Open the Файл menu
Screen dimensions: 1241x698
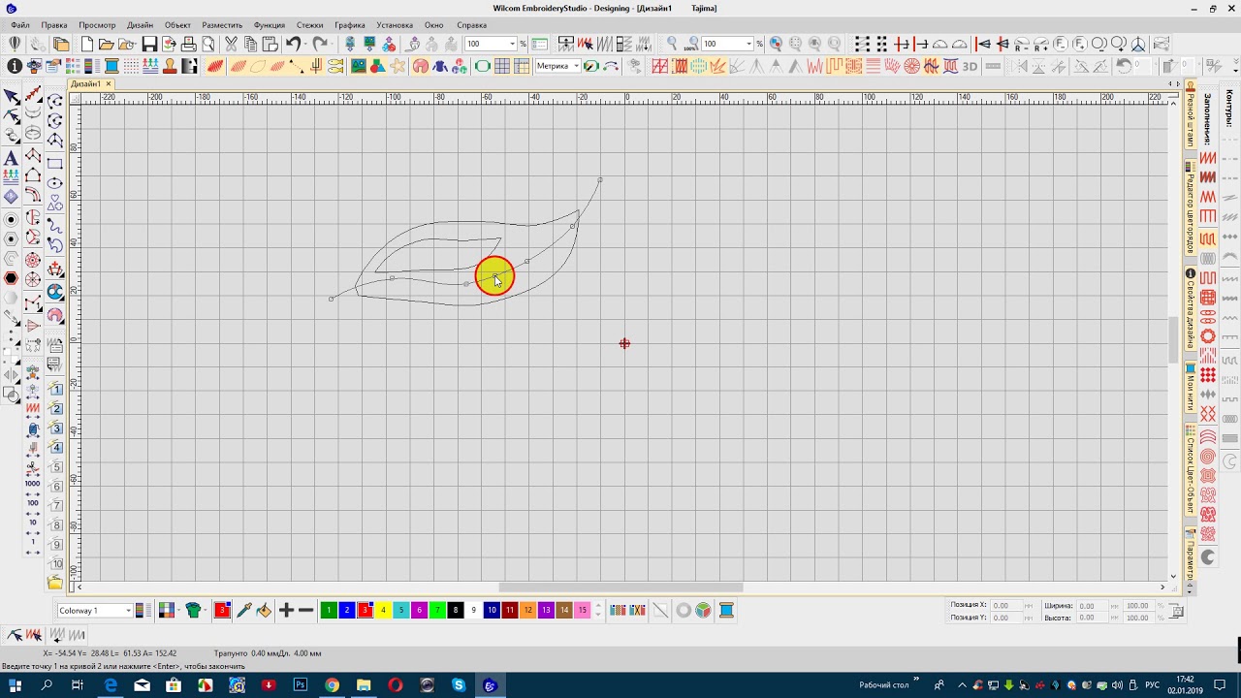point(19,25)
